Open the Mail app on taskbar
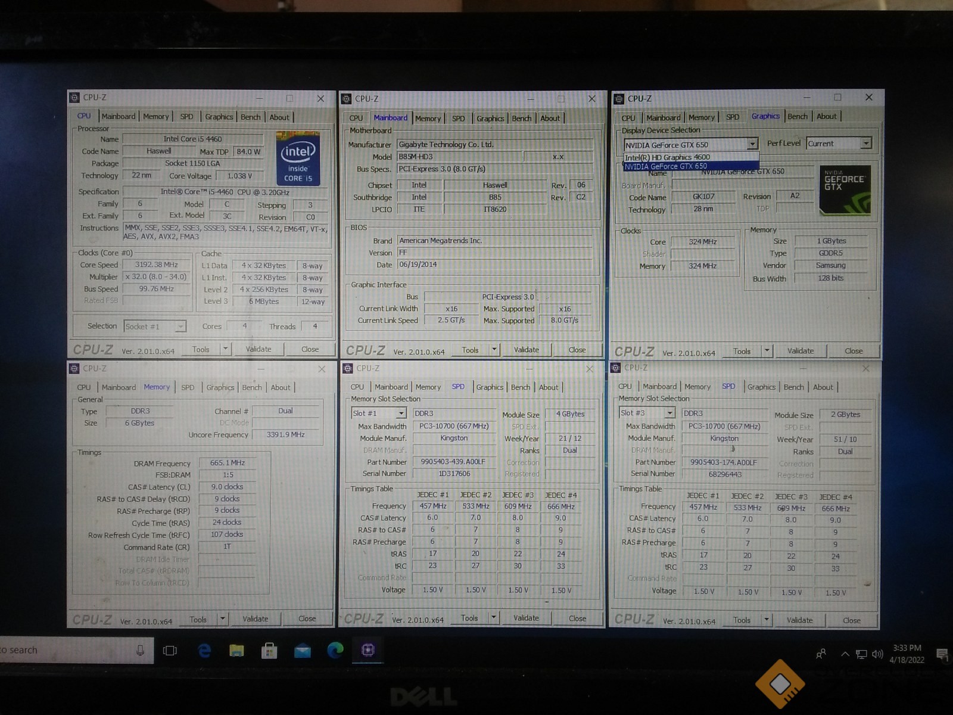 [303, 651]
